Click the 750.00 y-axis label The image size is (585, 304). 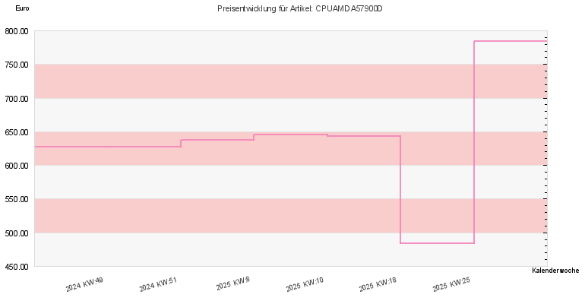[17, 65]
